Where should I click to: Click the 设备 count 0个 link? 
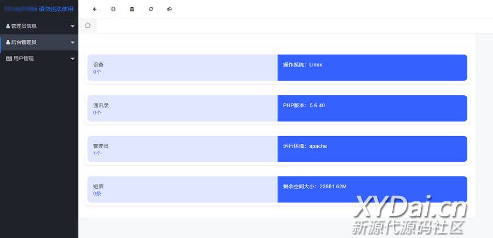point(97,72)
